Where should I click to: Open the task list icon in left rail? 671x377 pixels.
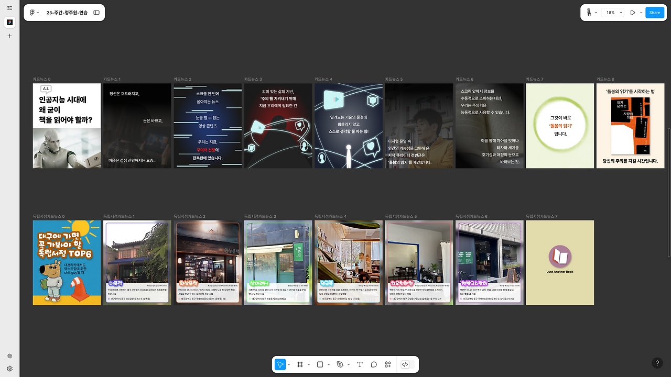tap(9, 8)
